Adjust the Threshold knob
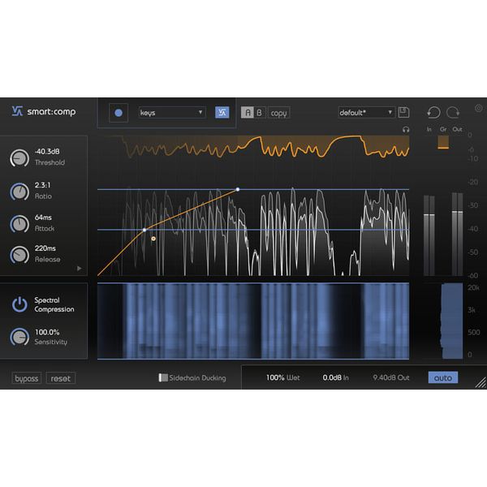 [x=19, y=158]
